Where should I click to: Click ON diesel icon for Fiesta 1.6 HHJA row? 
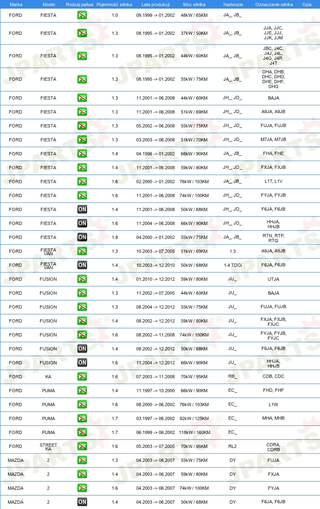click(x=82, y=223)
